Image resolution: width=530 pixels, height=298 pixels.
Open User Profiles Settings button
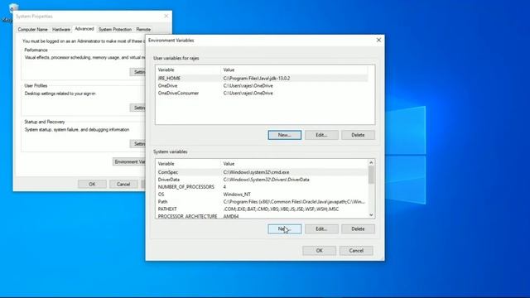pyautogui.click(x=137, y=108)
